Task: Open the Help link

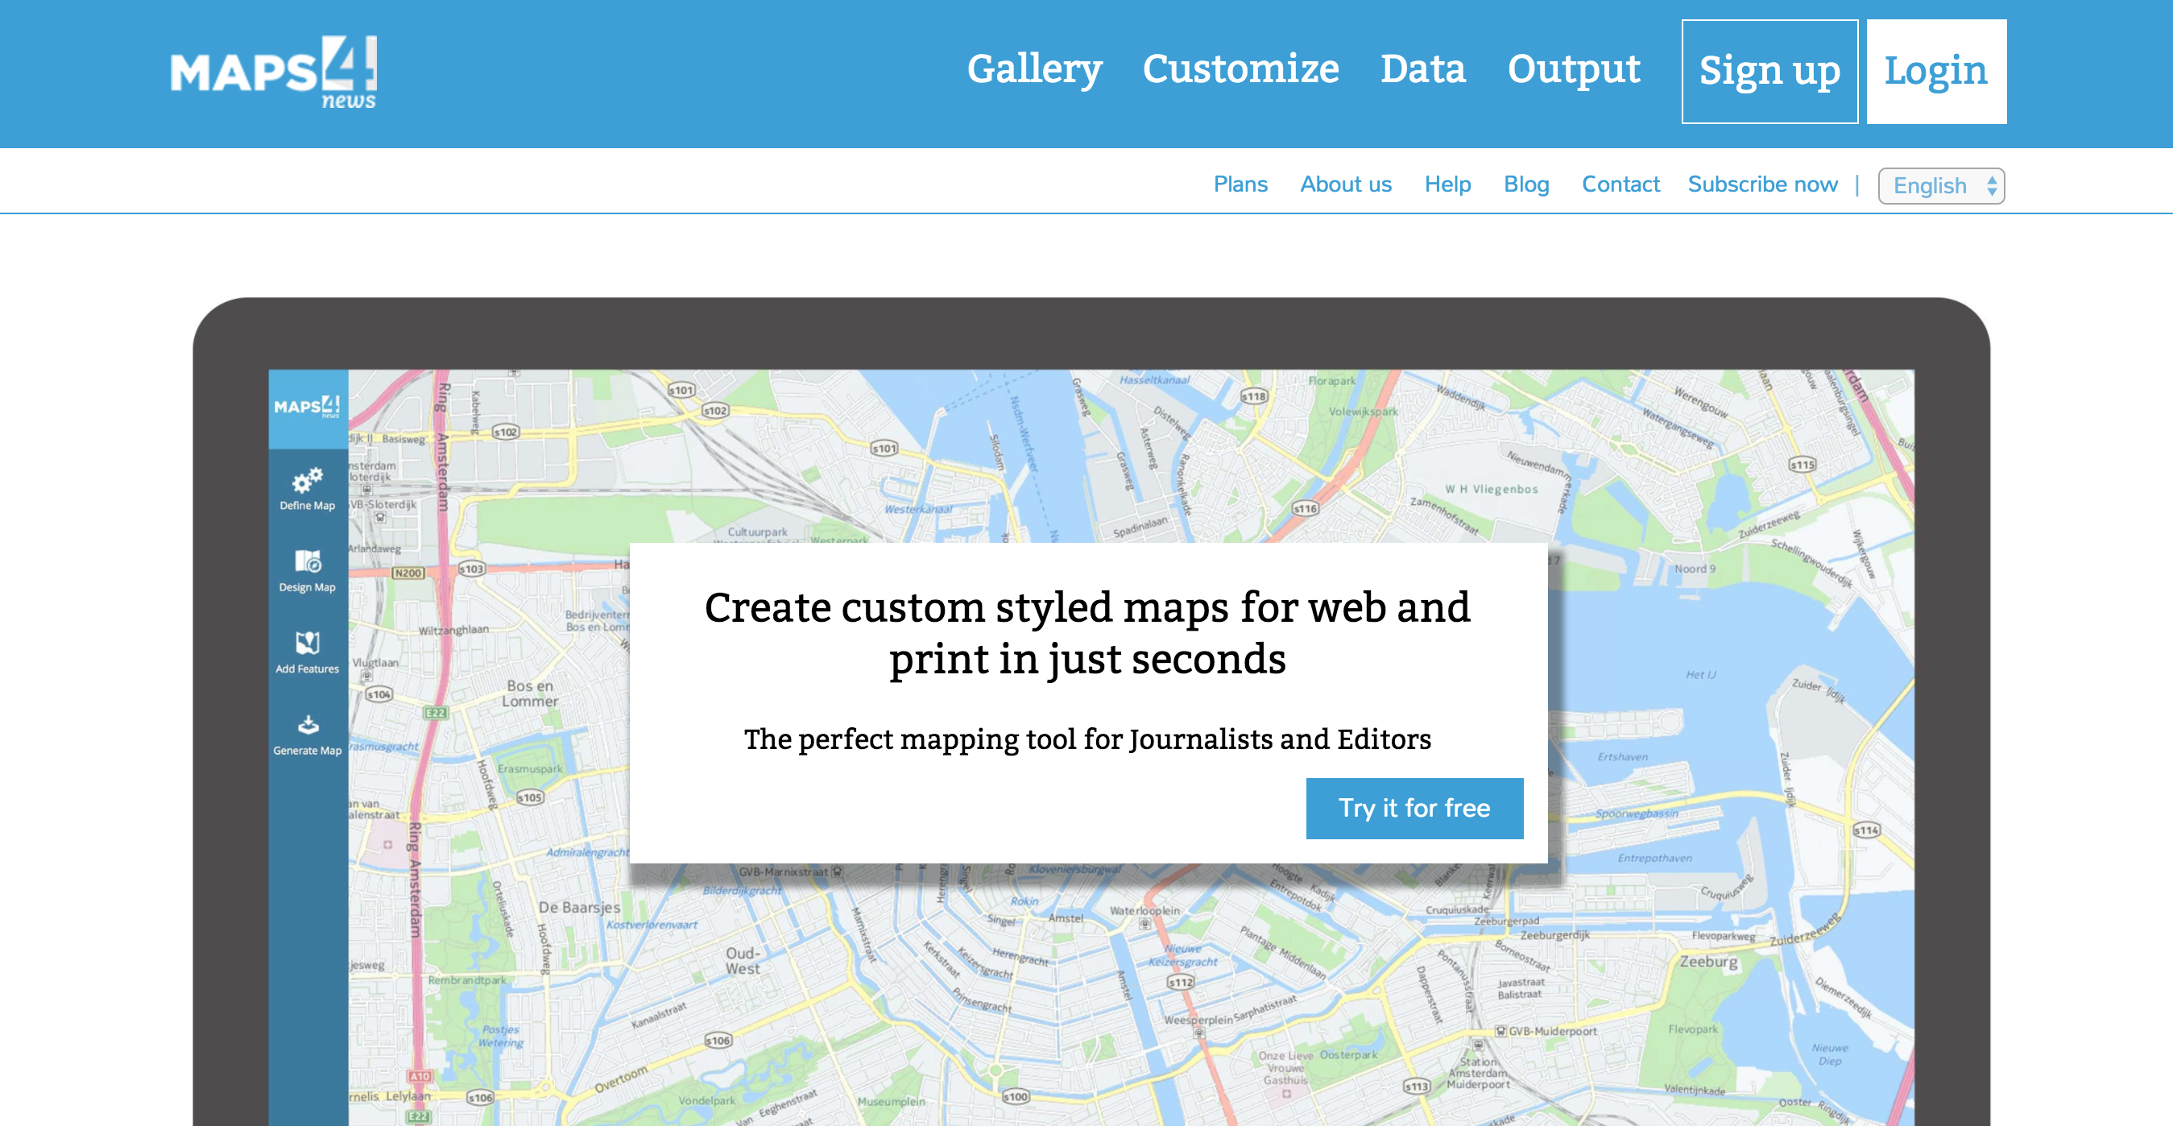Action: click(x=1447, y=184)
